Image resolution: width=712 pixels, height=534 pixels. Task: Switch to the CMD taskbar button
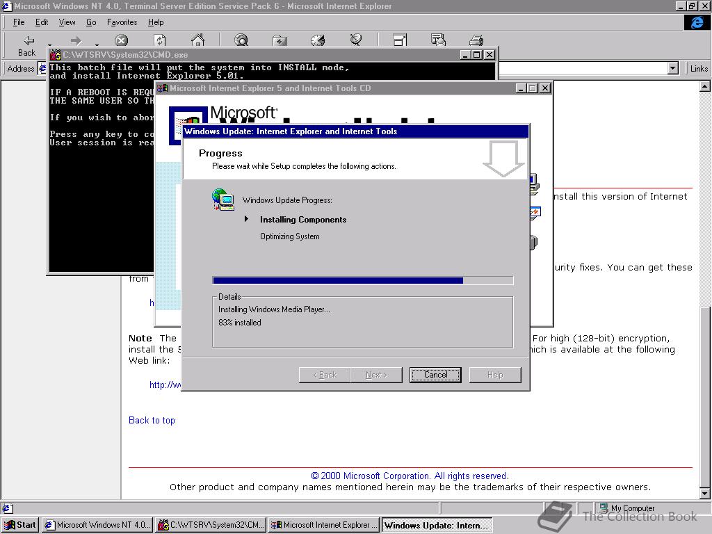(210, 525)
